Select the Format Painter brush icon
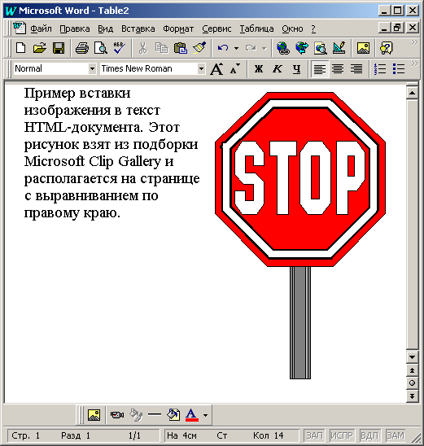This screenshot has width=424, height=446. pos(199,48)
